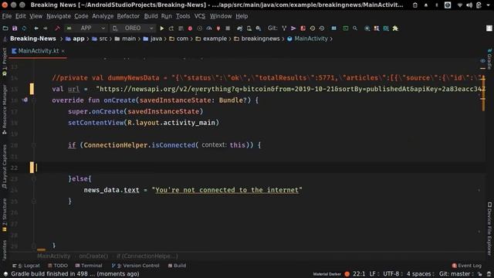The width and height of the screenshot is (494, 278).
Task: Click the system volume icon
Action: coord(469,5)
